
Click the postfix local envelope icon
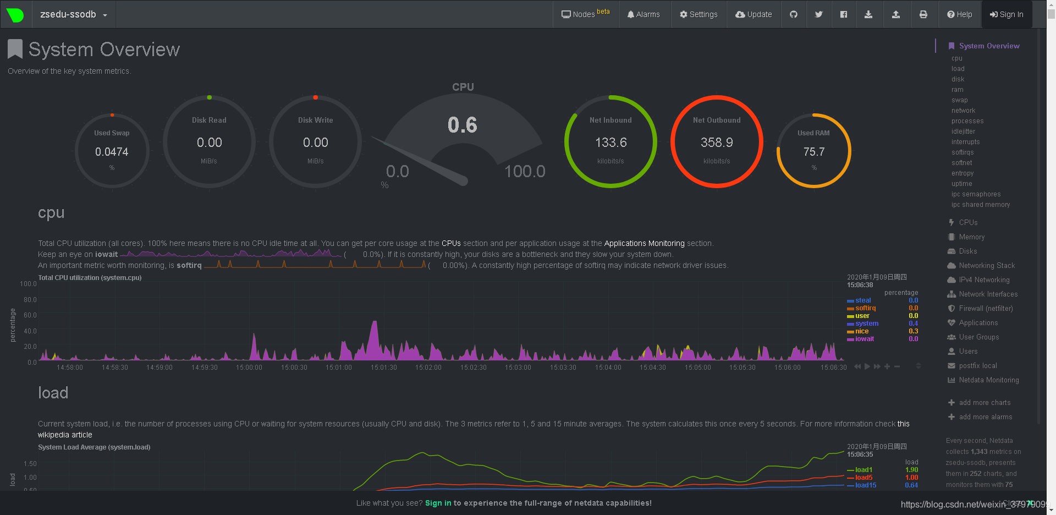pyautogui.click(x=952, y=366)
